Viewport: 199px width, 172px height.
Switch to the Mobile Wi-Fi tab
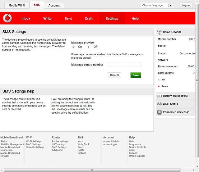point(17,6)
